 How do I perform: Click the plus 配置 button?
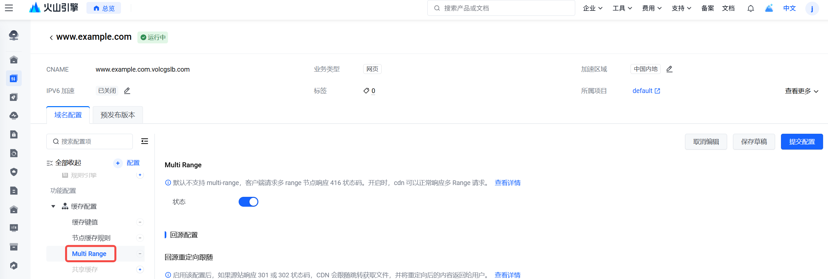coord(127,163)
